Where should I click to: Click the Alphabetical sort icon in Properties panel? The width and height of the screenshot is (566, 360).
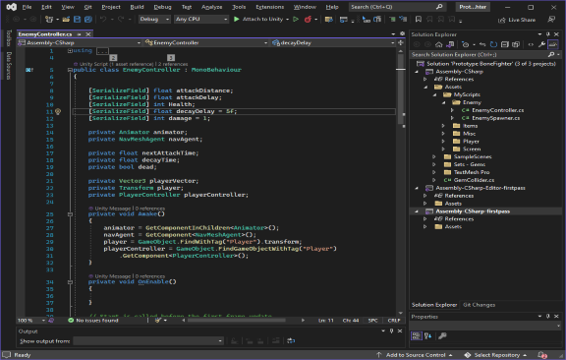[x=428, y=335]
